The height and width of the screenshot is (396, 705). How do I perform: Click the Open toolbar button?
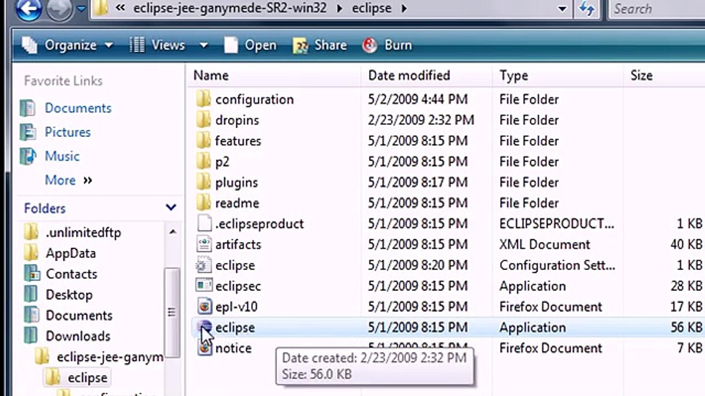point(251,45)
